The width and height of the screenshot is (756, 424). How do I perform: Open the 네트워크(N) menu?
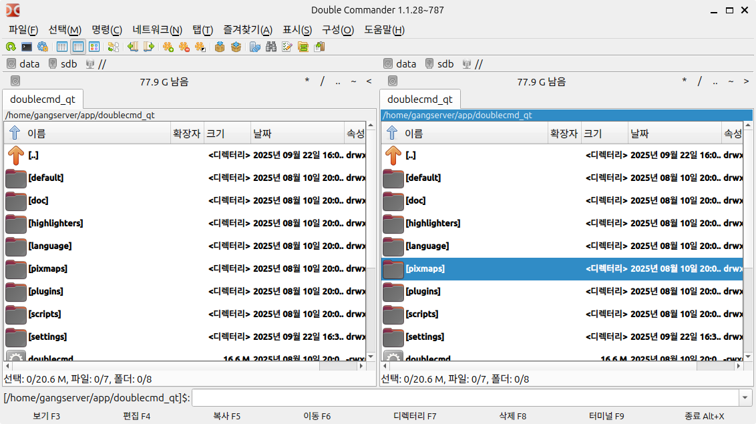pos(157,30)
